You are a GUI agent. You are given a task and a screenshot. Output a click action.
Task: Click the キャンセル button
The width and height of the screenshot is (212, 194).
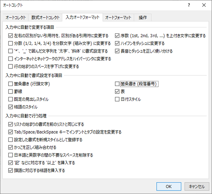[x=197, y=187]
